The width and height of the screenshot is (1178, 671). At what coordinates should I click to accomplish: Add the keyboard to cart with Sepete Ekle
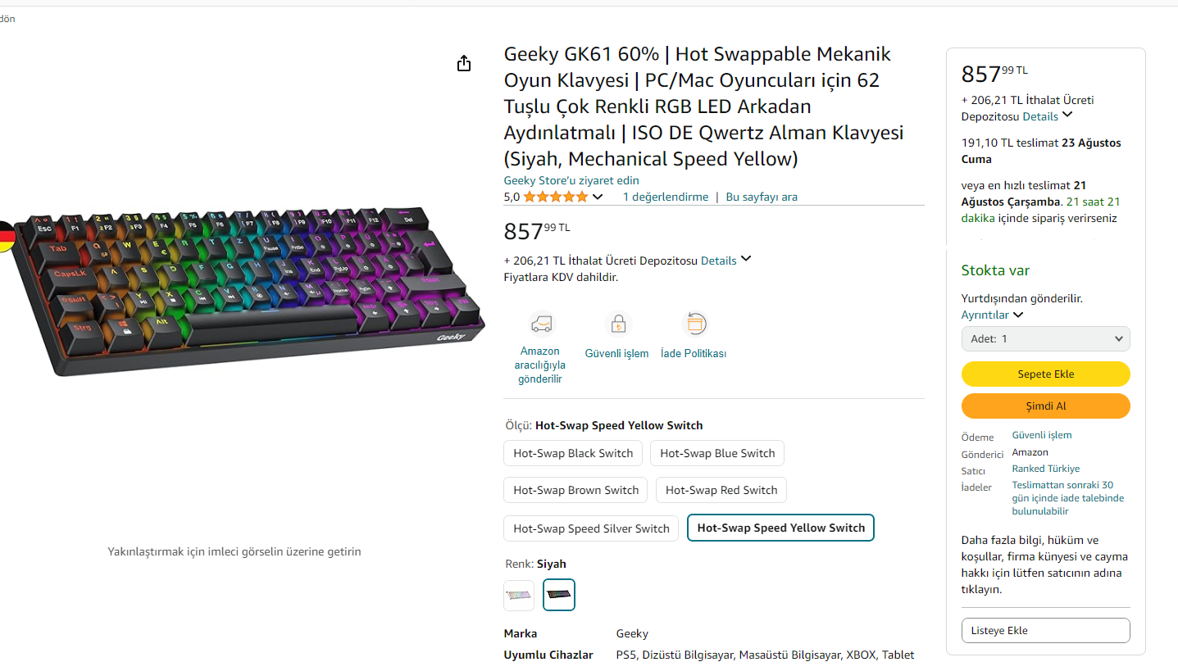click(x=1045, y=374)
